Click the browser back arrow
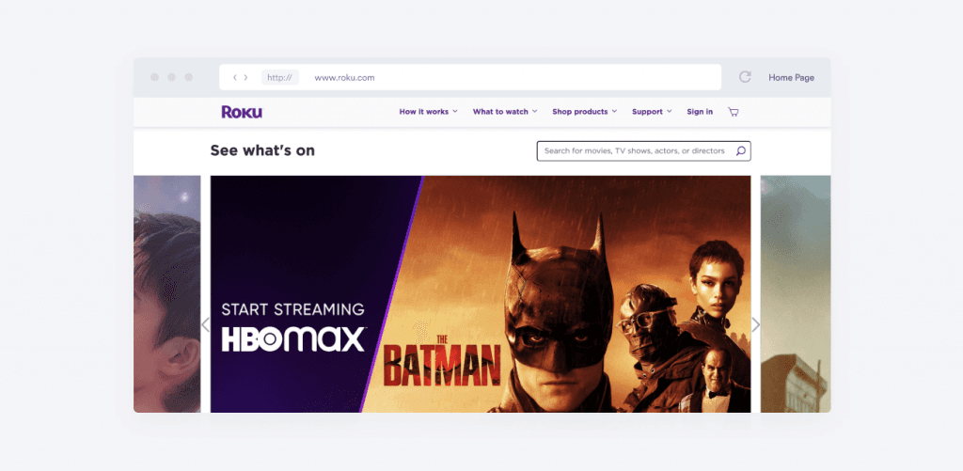The width and height of the screenshot is (963, 471). click(234, 77)
